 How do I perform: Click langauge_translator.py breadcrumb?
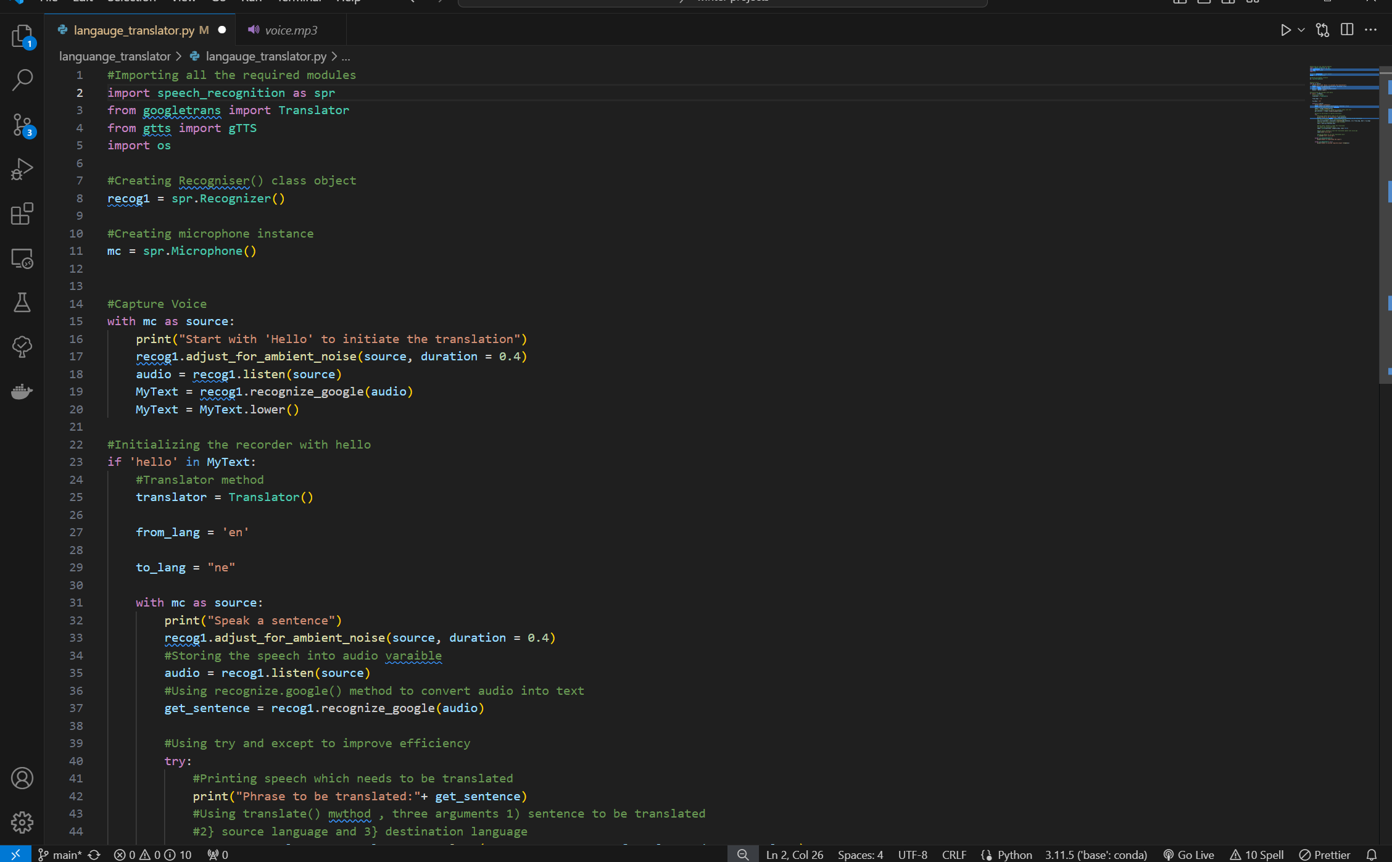(x=266, y=56)
